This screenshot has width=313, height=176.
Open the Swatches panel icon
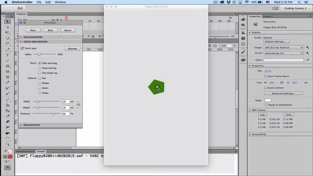tap(243, 25)
